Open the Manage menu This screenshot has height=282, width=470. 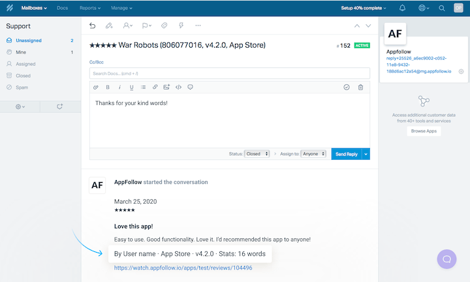coord(121,8)
